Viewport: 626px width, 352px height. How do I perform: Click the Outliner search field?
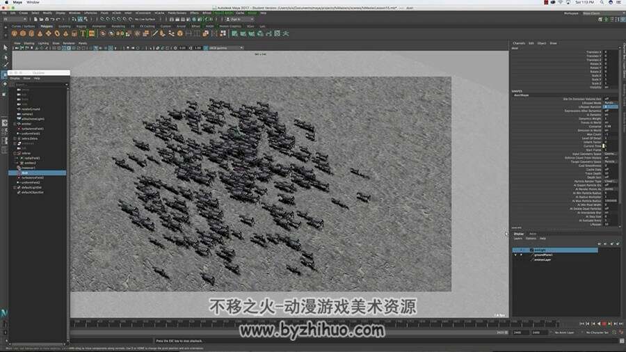coord(39,85)
